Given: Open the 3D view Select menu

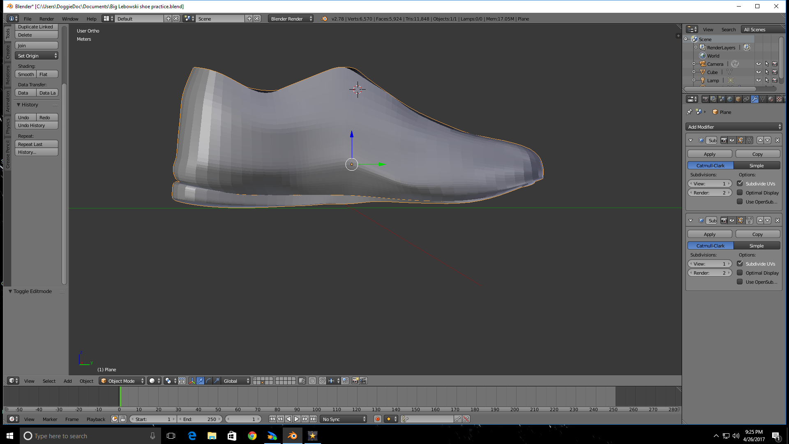Looking at the screenshot, I should (x=49, y=381).
